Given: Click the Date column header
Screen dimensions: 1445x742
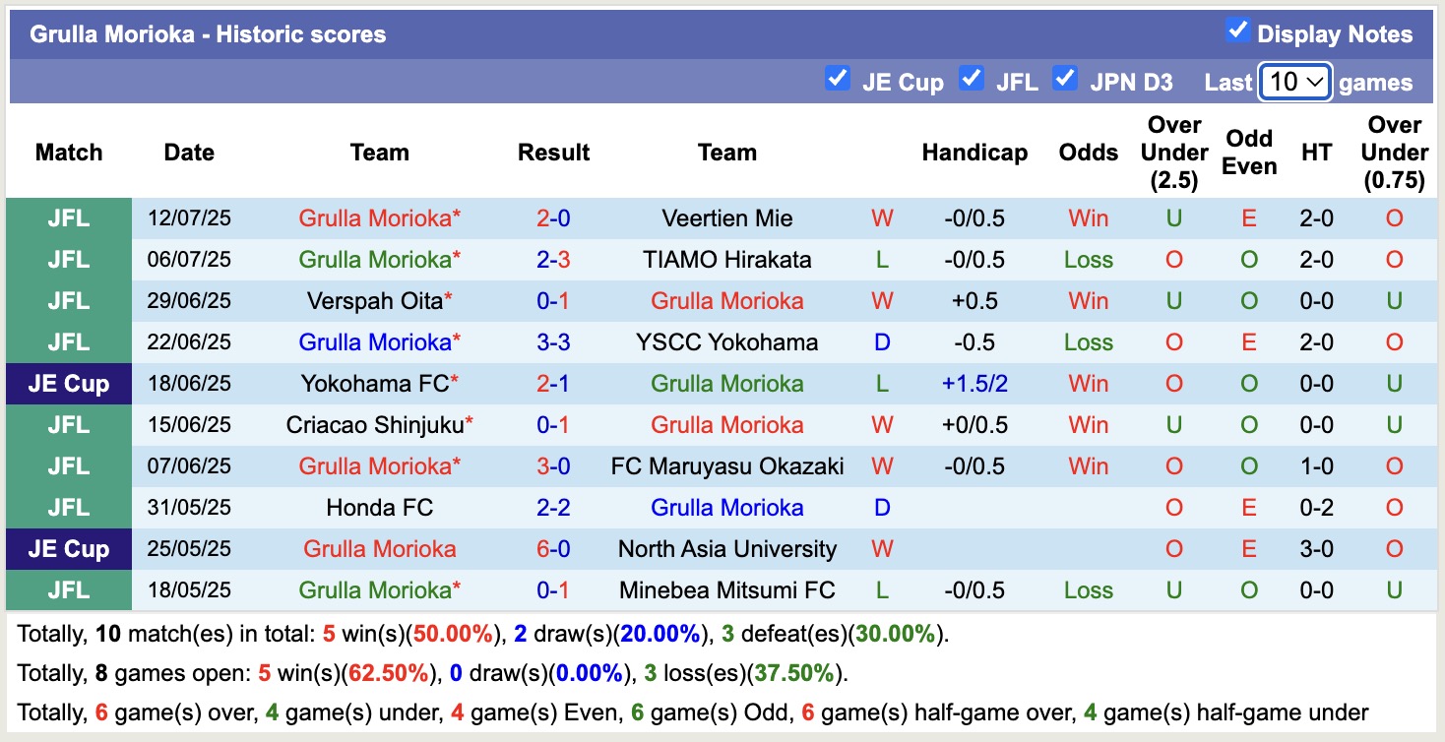Looking at the screenshot, I should click(x=188, y=153).
